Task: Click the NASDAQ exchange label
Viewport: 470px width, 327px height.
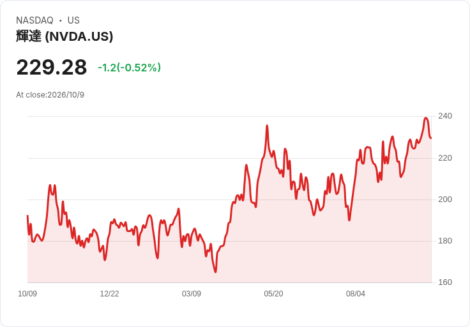Action: [x=34, y=20]
